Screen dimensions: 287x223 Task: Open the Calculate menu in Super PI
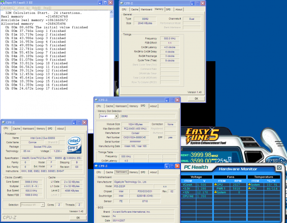point(8,8)
